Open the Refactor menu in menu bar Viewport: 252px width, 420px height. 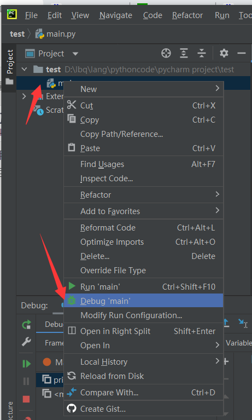coord(187,15)
